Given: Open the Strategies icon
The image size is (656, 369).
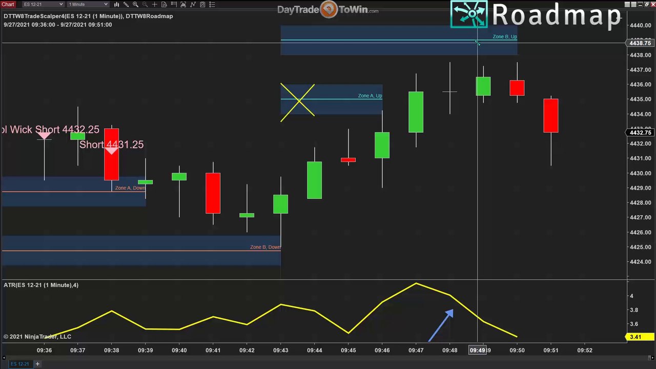Looking at the screenshot, I should click(202, 4).
